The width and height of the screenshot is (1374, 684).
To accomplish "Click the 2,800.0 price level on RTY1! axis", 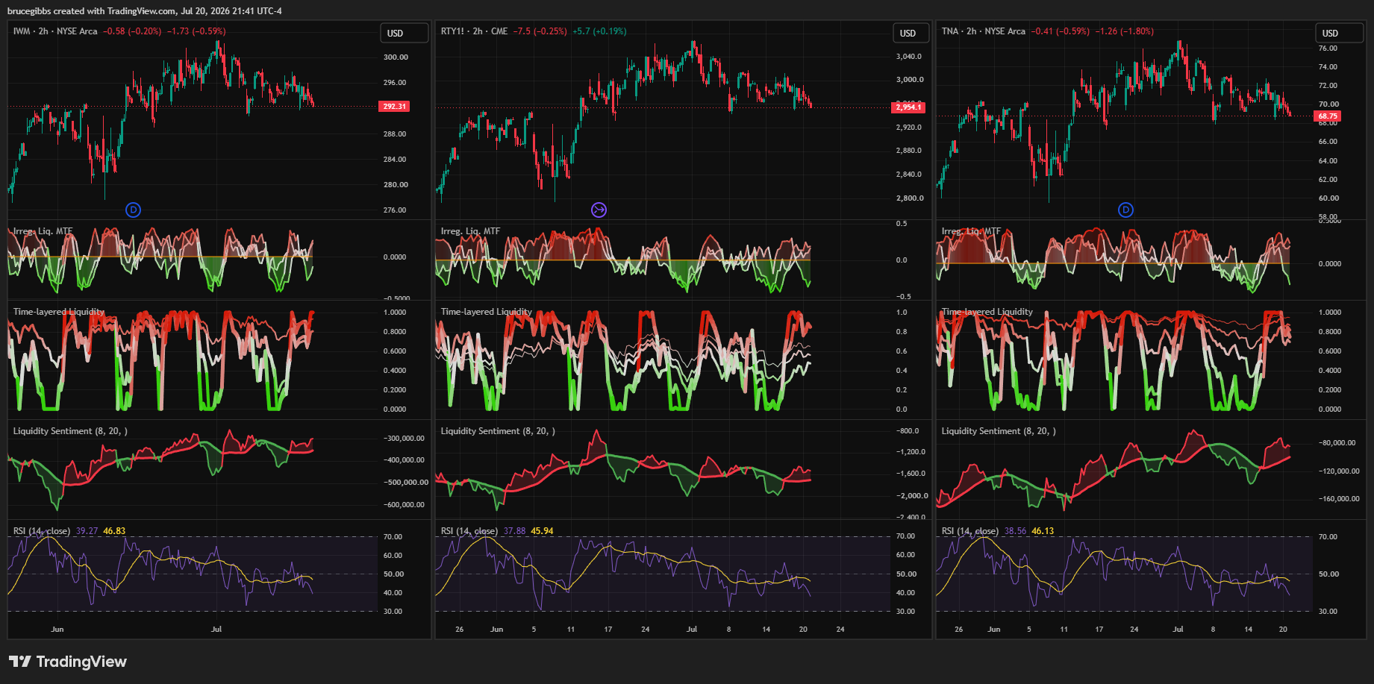I will (909, 198).
